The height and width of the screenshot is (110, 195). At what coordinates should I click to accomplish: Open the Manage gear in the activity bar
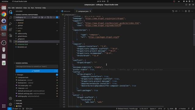(x=10, y=104)
